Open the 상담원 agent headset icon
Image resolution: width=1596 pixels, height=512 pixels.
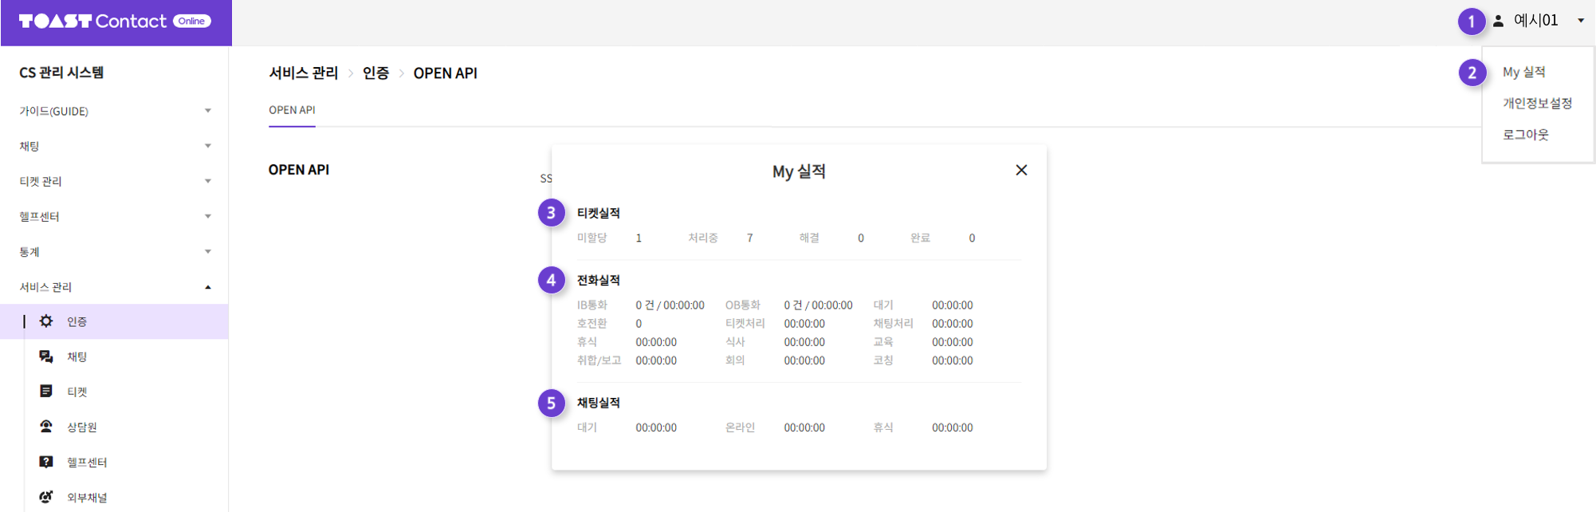[46, 427]
